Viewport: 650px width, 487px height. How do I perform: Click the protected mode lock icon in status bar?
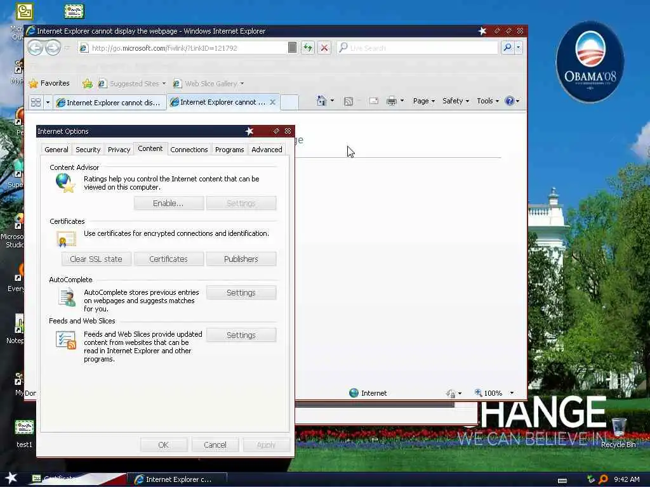click(x=451, y=393)
